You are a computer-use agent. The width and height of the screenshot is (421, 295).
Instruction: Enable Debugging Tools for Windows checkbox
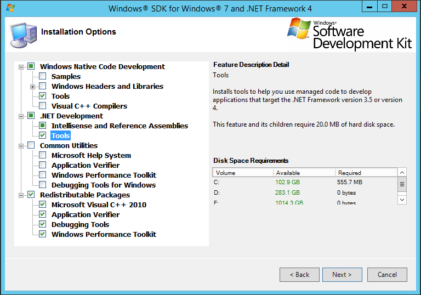[x=43, y=185]
